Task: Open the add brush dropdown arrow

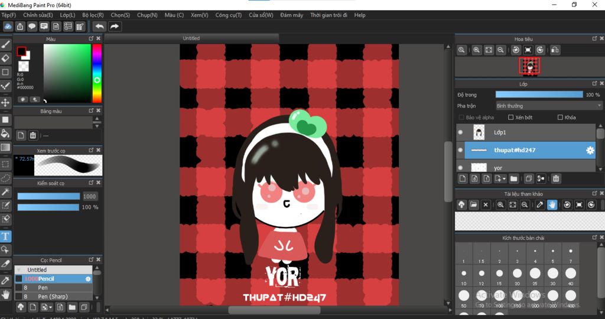Action: [51, 307]
